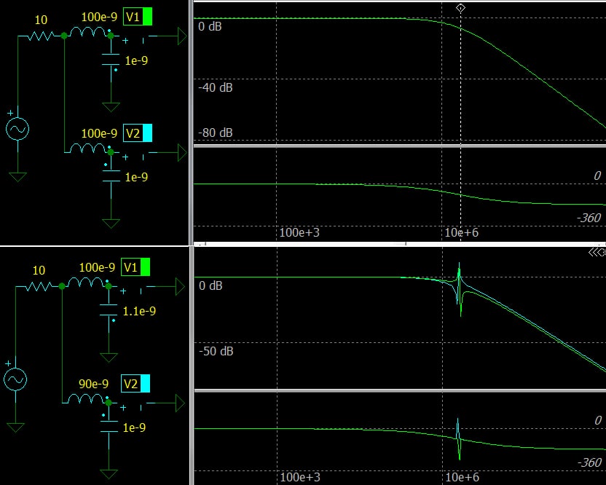Click the -360 phase label on the upper plot
The image size is (606, 485).
click(589, 218)
